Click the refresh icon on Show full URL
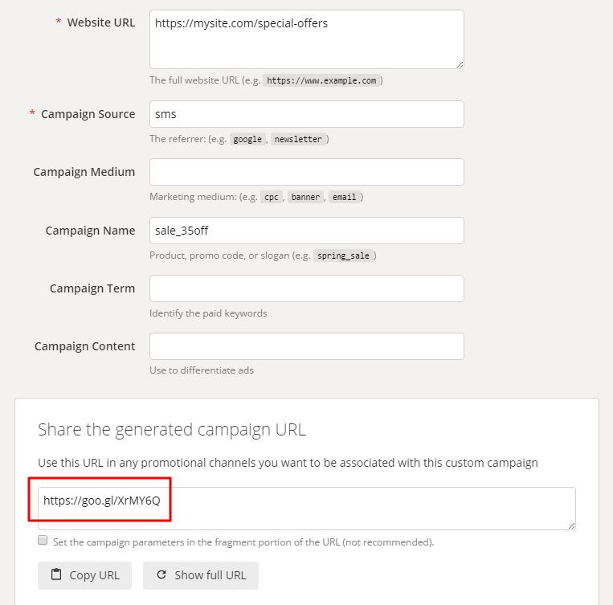This screenshot has width=613, height=605. tap(161, 574)
